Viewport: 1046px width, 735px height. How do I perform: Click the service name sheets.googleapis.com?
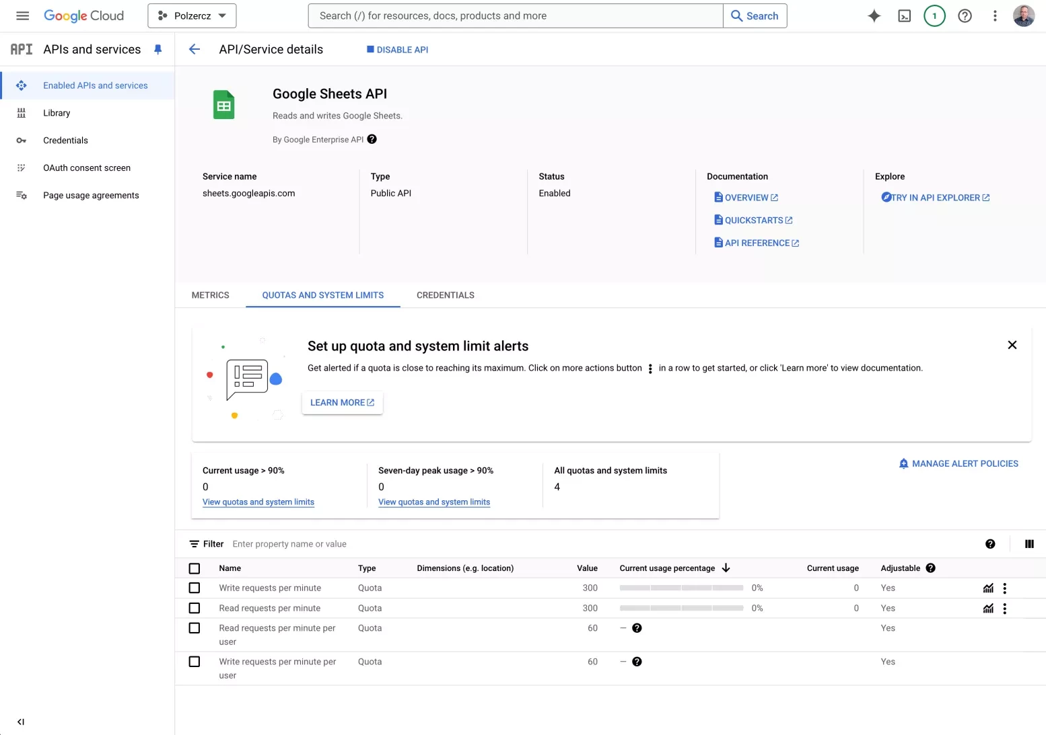(248, 193)
